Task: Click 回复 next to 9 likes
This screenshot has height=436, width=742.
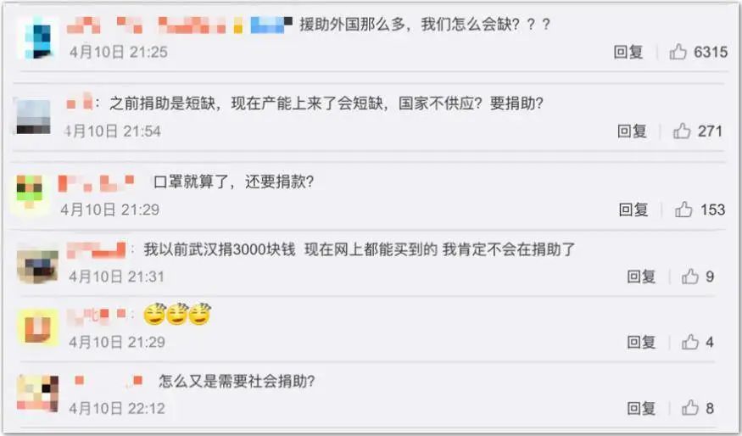Action: pyautogui.click(x=641, y=276)
